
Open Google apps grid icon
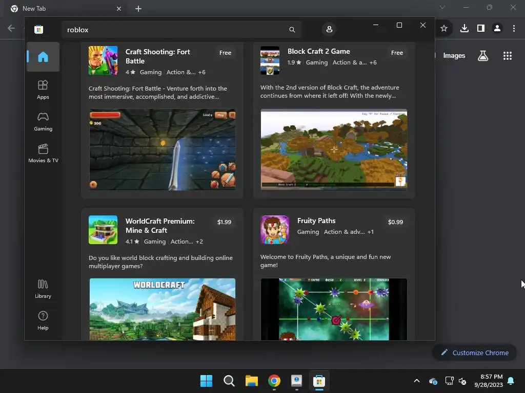508,56
